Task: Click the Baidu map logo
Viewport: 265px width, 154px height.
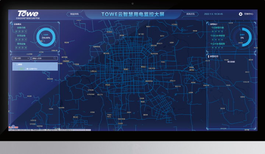Action: tap(13, 127)
